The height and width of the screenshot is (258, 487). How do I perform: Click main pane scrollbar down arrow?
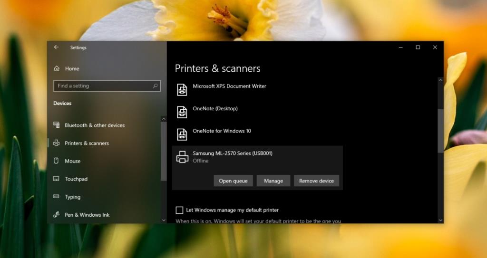440,220
